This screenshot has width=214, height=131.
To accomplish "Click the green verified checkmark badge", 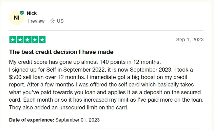I will (x=22, y=13).
